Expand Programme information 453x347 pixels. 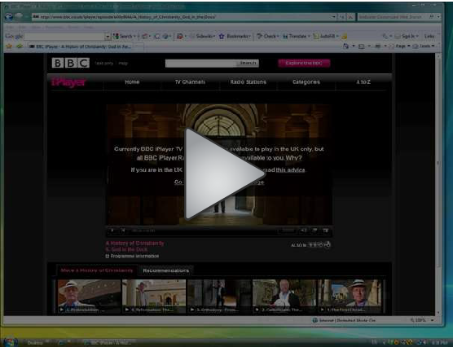point(132,256)
